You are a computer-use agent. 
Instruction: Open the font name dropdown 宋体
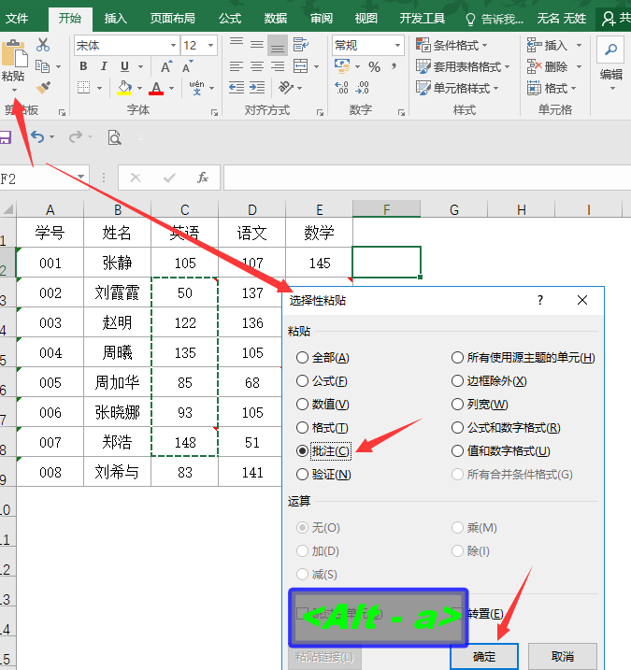tap(173, 45)
